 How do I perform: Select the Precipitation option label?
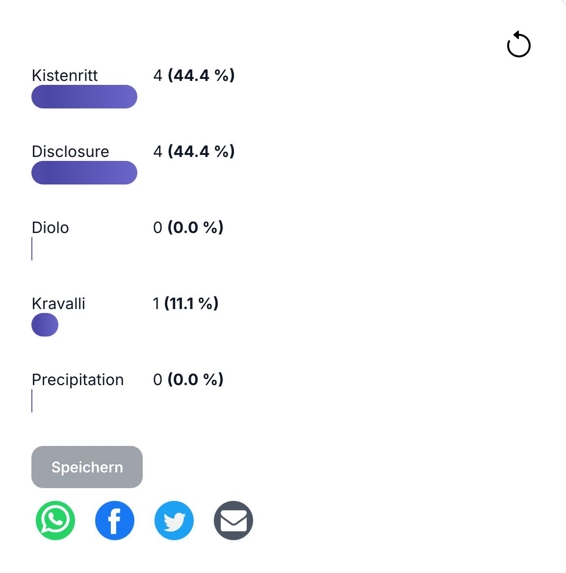pos(77,380)
